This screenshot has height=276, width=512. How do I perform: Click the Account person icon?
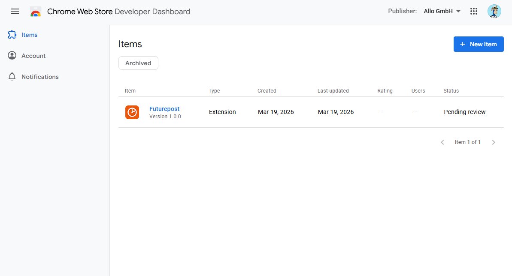(12, 56)
